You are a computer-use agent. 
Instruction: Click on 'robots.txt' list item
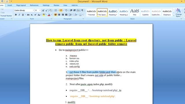(74, 64)
